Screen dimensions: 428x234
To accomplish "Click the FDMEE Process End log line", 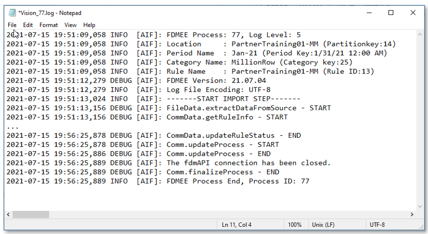I will tap(238, 181).
